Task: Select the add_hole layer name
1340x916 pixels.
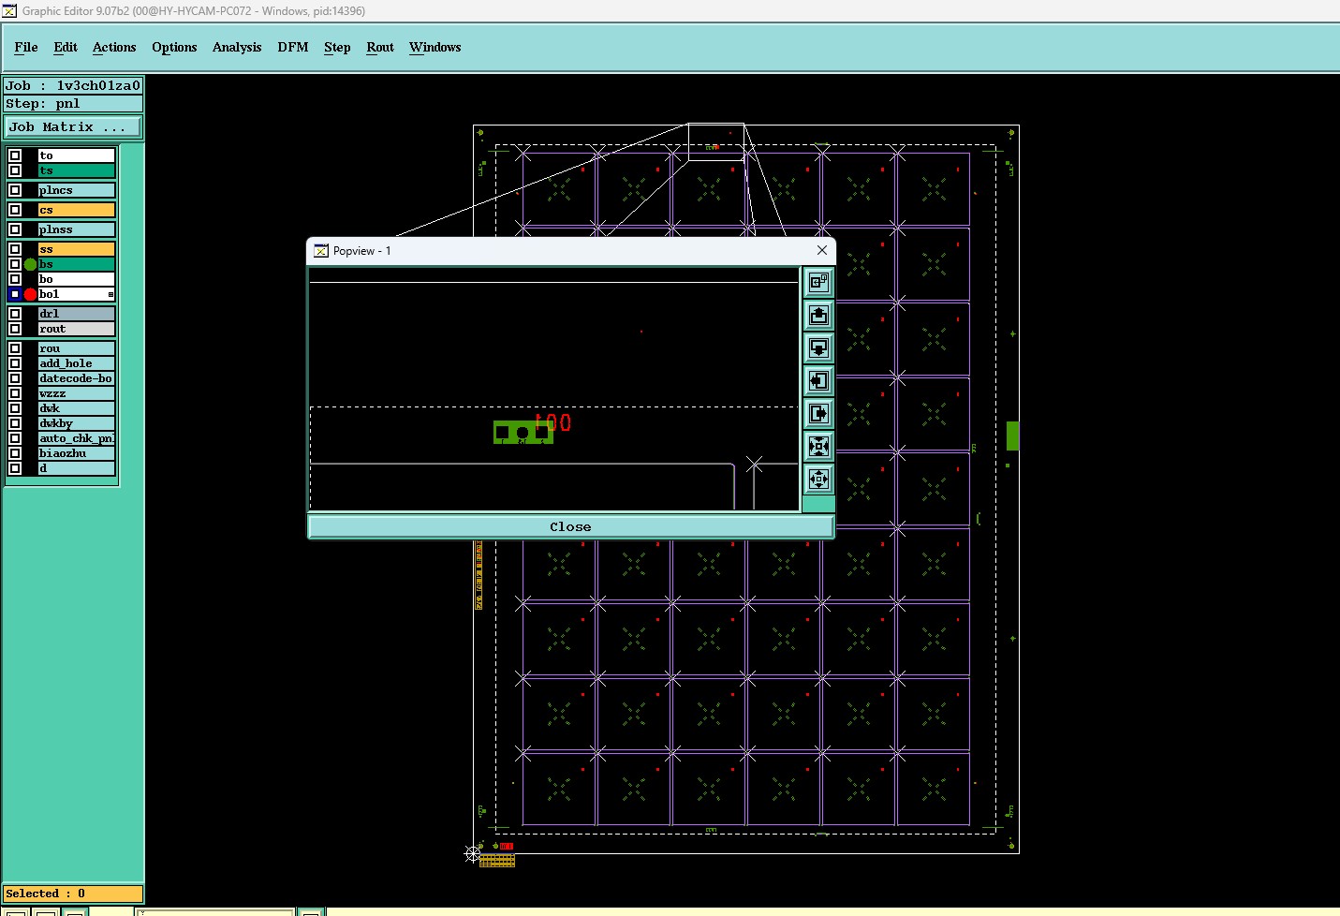Action: pyautogui.click(x=77, y=363)
